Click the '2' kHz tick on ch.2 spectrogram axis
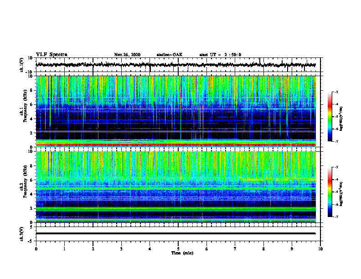Image resolution: width=361 pixels, height=279 pixels. click(32, 208)
